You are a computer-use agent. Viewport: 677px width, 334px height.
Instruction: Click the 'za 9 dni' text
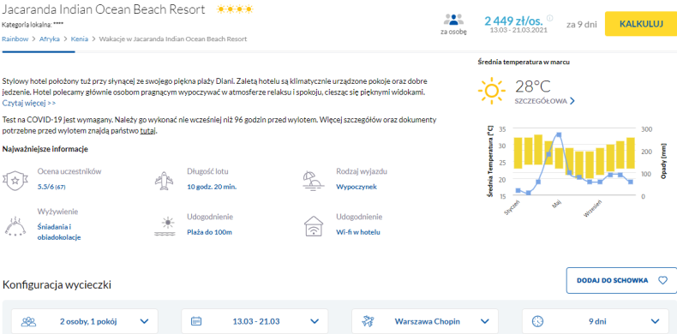coord(582,24)
